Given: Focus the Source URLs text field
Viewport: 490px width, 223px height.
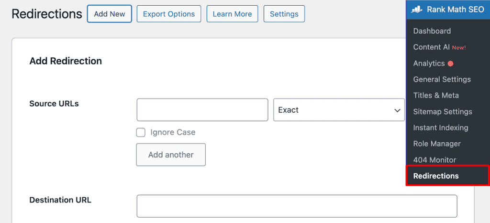Looking at the screenshot, I should (x=202, y=110).
